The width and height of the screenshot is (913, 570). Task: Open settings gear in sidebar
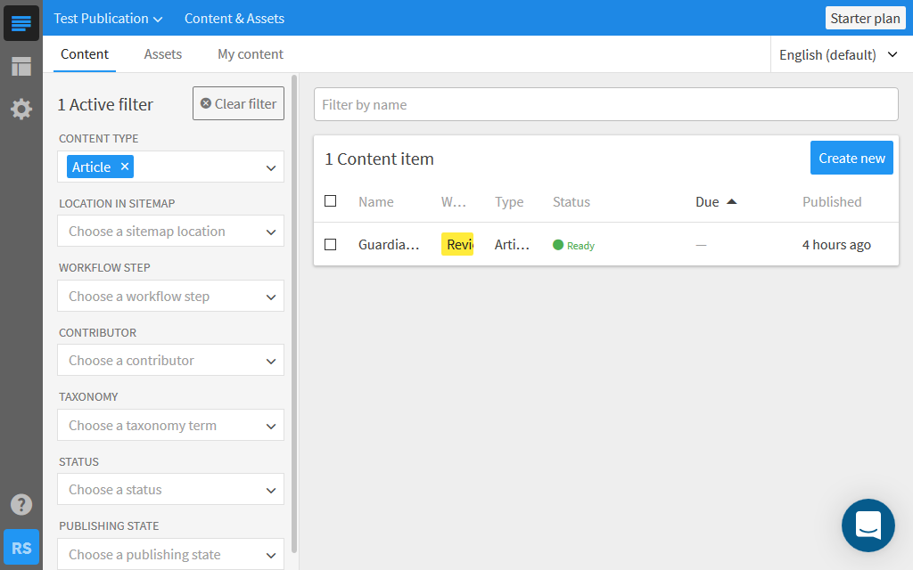[21, 109]
